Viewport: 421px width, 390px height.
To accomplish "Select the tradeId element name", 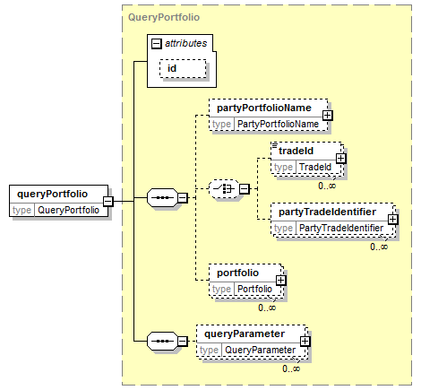I will pos(296,151).
